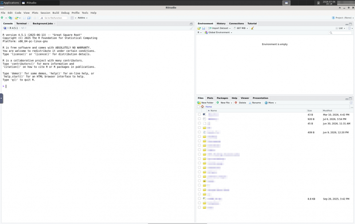This screenshot has height=224, width=355.
Task: Click the Load workspace folder icon in Environment pane
Action: (199, 28)
